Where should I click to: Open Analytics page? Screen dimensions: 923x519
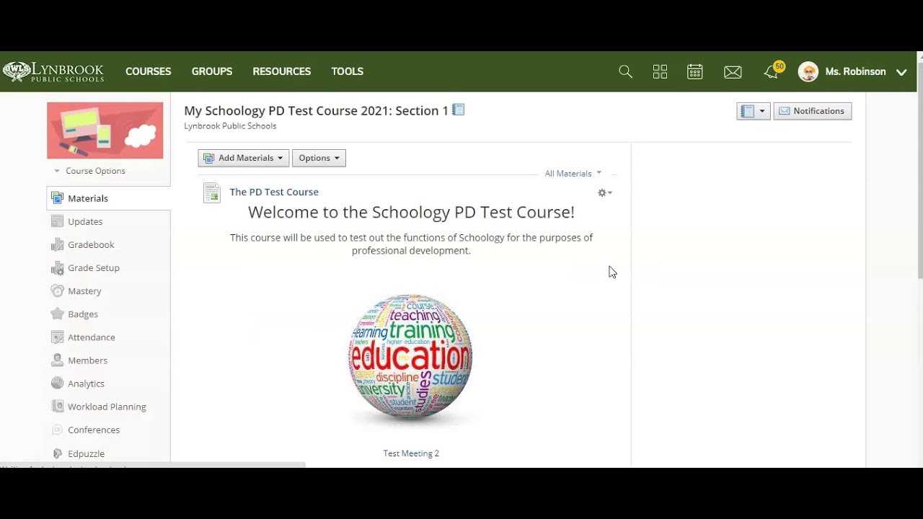pyautogui.click(x=86, y=383)
